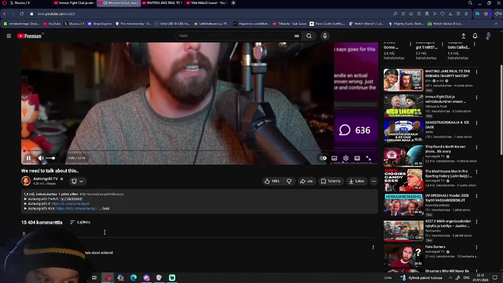Image resolution: width=503 pixels, height=283 pixels.
Task: Open video player settings gear
Action: (346, 158)
